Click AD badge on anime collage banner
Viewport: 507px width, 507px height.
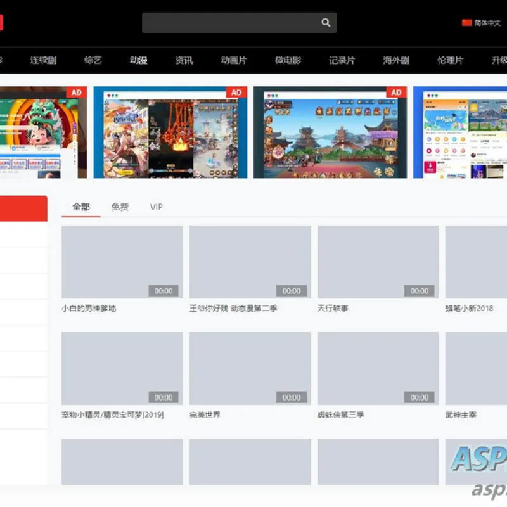[x=236, y=93]
